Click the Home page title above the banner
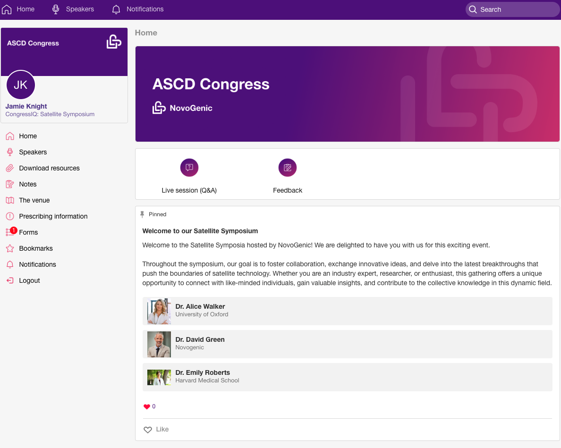561x448 pixels. [146, 33]
